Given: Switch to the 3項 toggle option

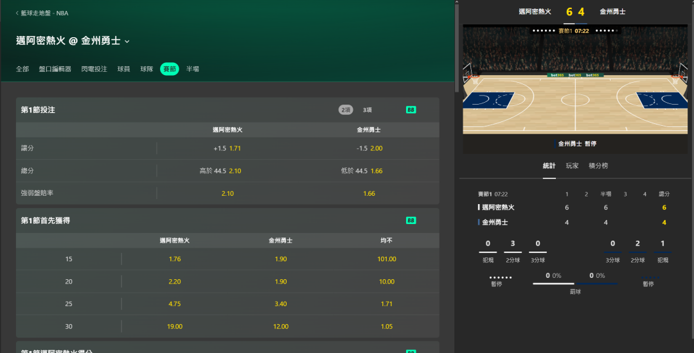Looking at the screenshot, I should (367, 110).
